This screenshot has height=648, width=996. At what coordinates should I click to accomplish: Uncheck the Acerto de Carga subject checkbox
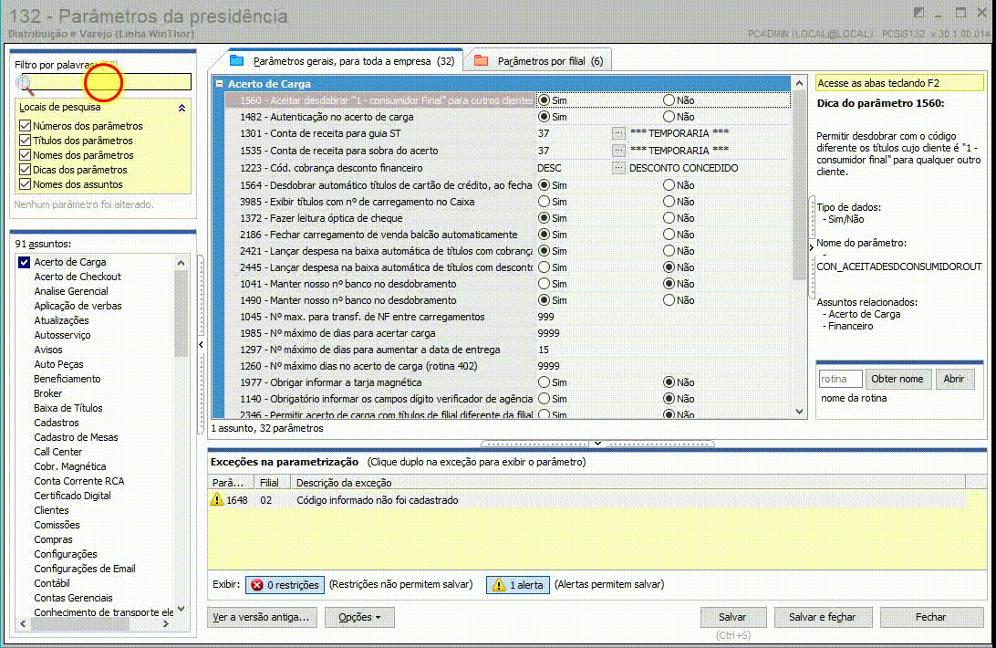24,262
